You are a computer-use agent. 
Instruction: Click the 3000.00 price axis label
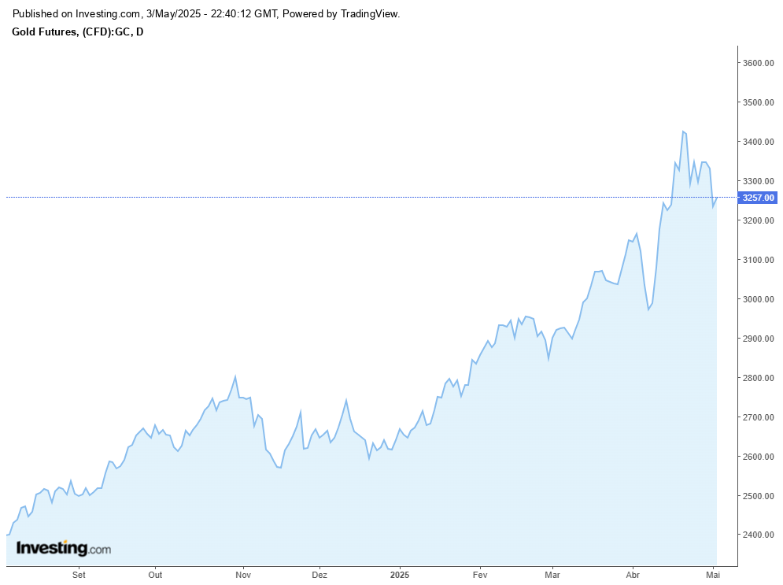point(759,299)
